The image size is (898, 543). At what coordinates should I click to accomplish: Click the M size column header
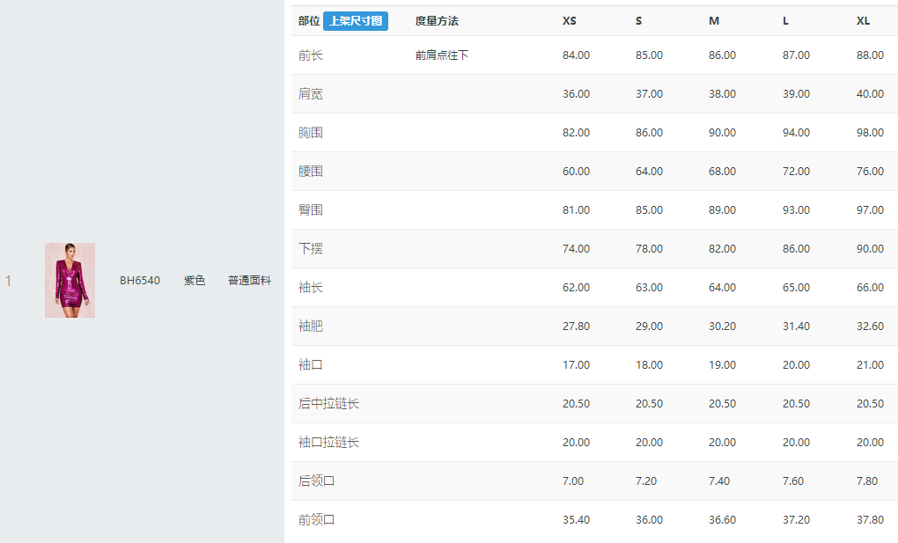point(714,21)
